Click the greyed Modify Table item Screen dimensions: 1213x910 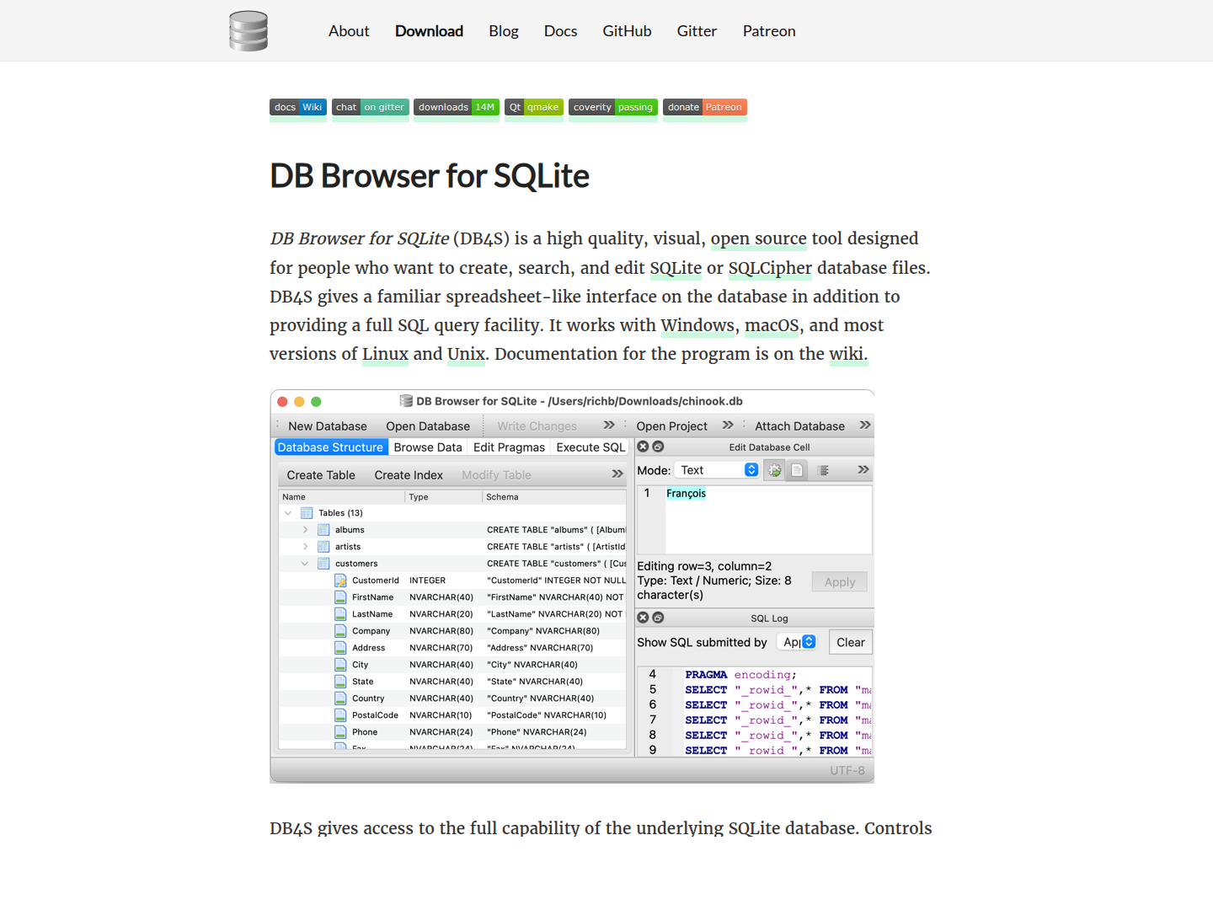496,475
